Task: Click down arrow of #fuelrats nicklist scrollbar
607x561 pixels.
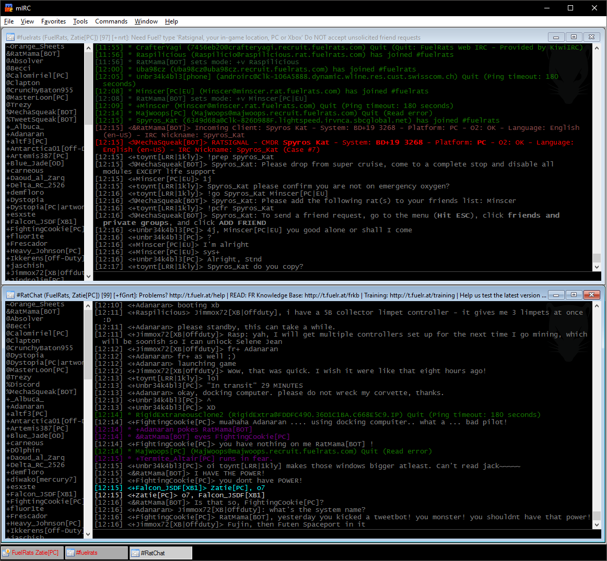Action: pos(88,276)
